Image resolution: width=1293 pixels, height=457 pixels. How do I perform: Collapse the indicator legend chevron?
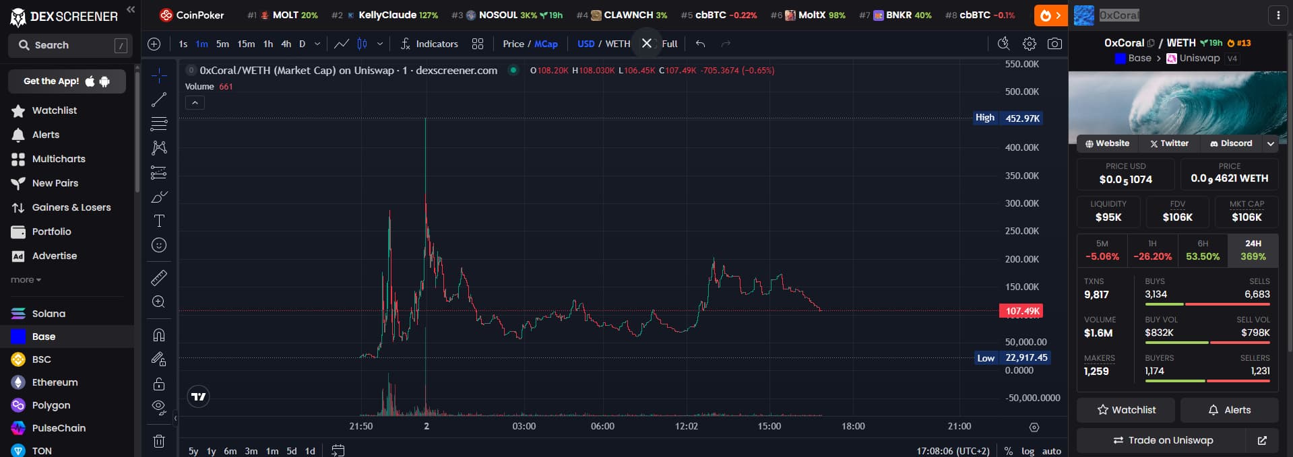pos(195,103)
